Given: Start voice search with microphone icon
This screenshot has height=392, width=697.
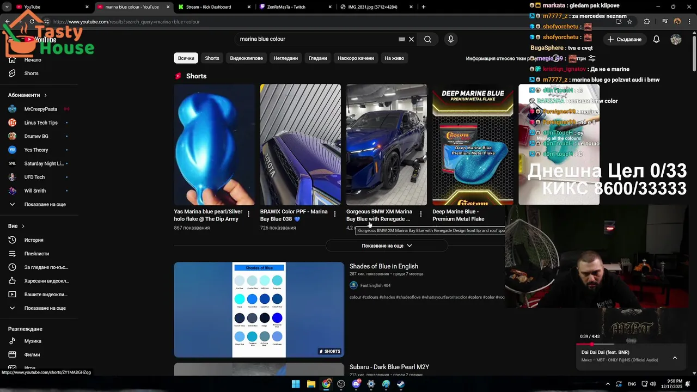Looking at the screenshot, I should point(450,39).
